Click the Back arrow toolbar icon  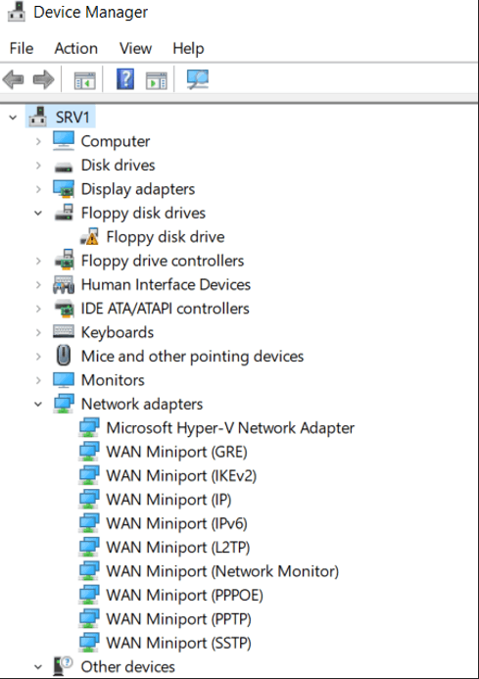(13, 79)
